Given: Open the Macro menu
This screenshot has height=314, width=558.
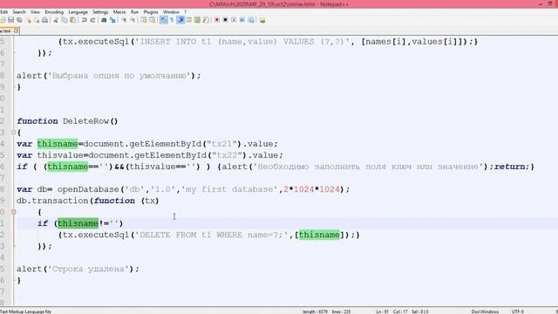Looking at the screenshot, I should (119, 12).
